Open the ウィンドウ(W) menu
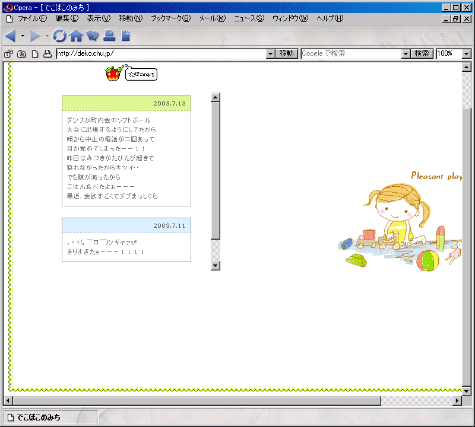475x427 pixels. point(290,18)
